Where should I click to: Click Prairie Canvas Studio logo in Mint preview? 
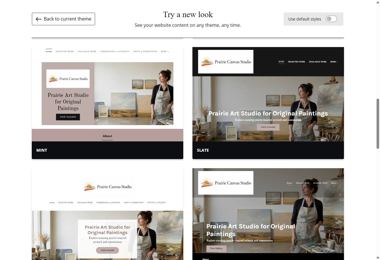[x=68, y=79]
